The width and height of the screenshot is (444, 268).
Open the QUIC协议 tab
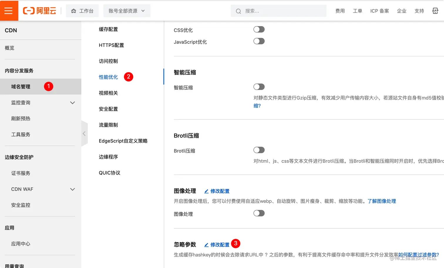(110, 173)
